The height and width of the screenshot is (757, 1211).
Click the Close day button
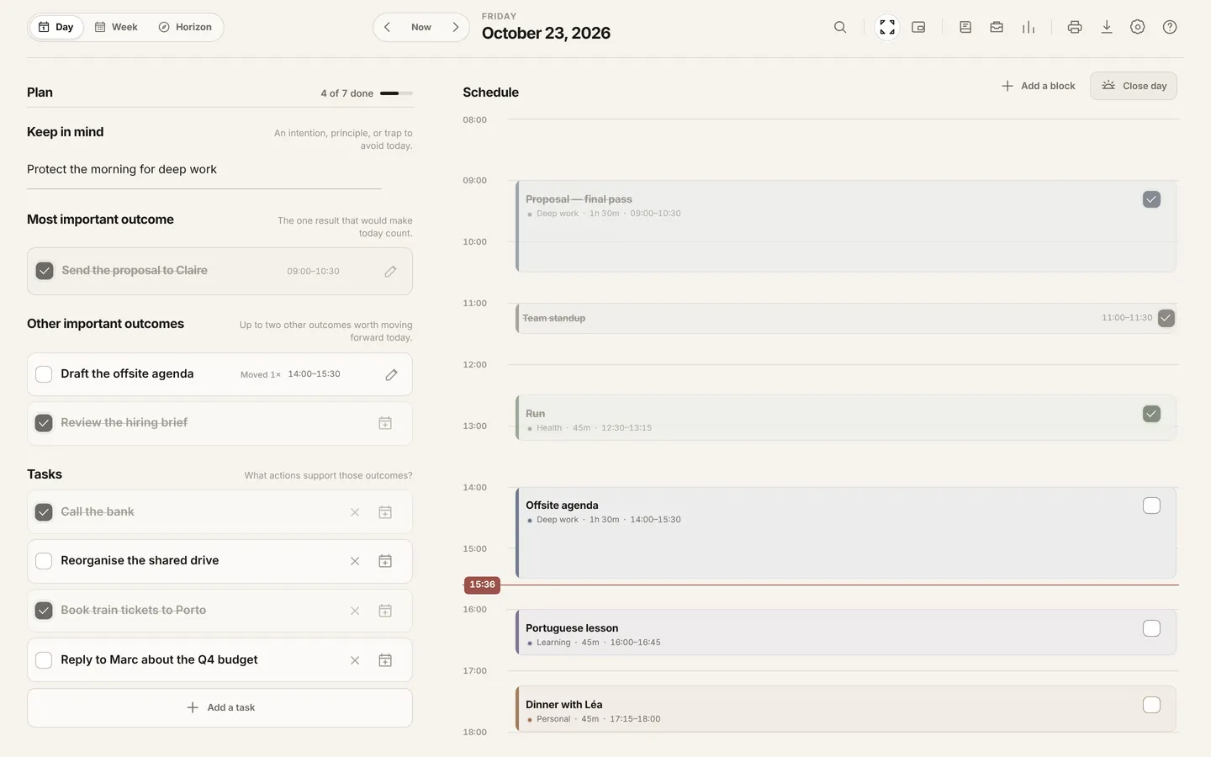pyautogui.click(x=1134, y=86)
